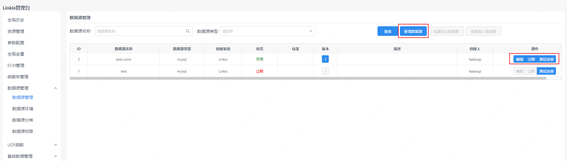
Task: Click 测试连接 for the test-conn row
Action: [x=546, y=59]
